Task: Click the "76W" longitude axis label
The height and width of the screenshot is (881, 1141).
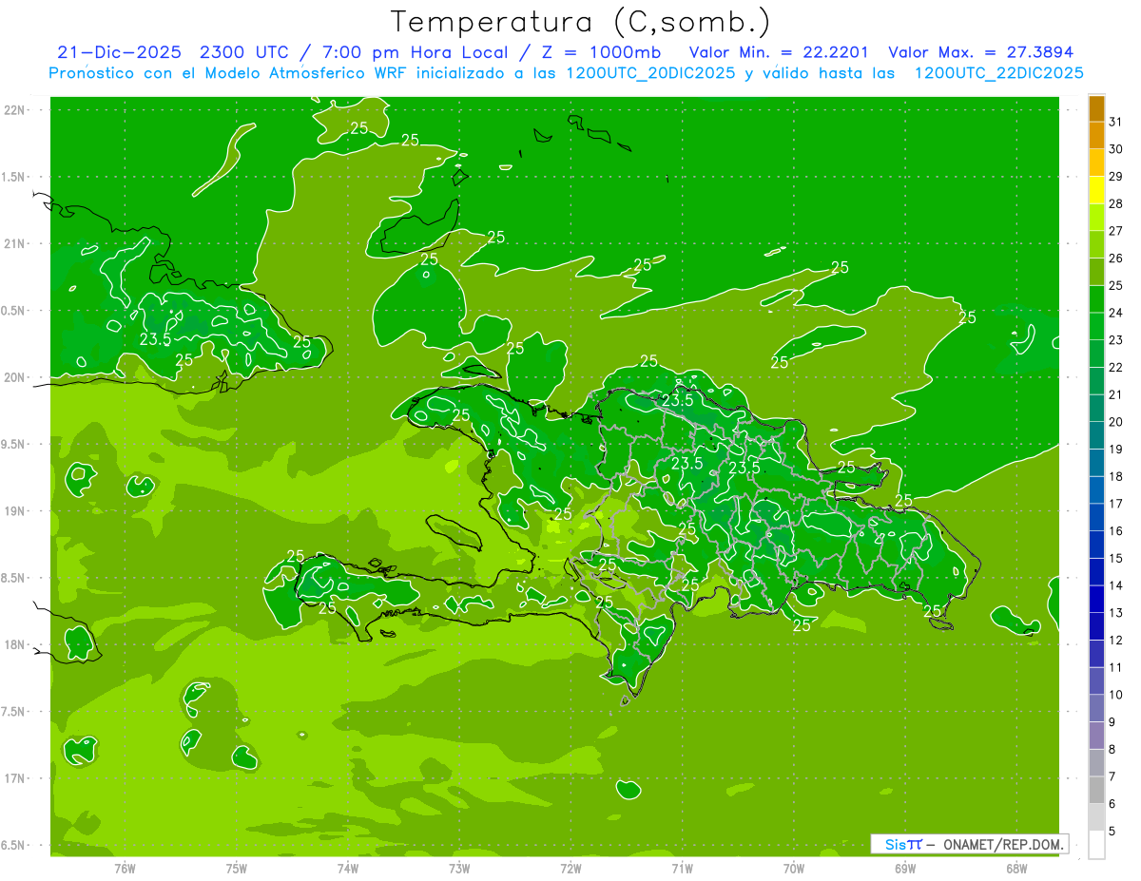Action: (125, 869)
